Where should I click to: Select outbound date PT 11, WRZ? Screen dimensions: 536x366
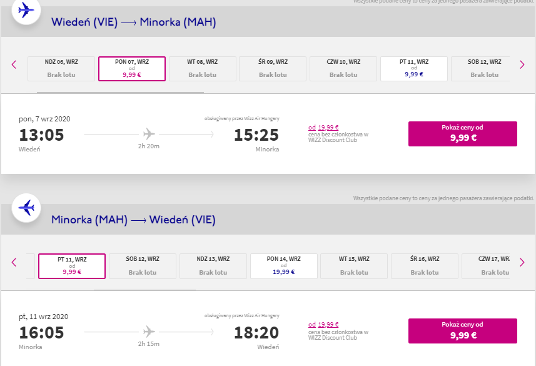click(x=414, y=69)
